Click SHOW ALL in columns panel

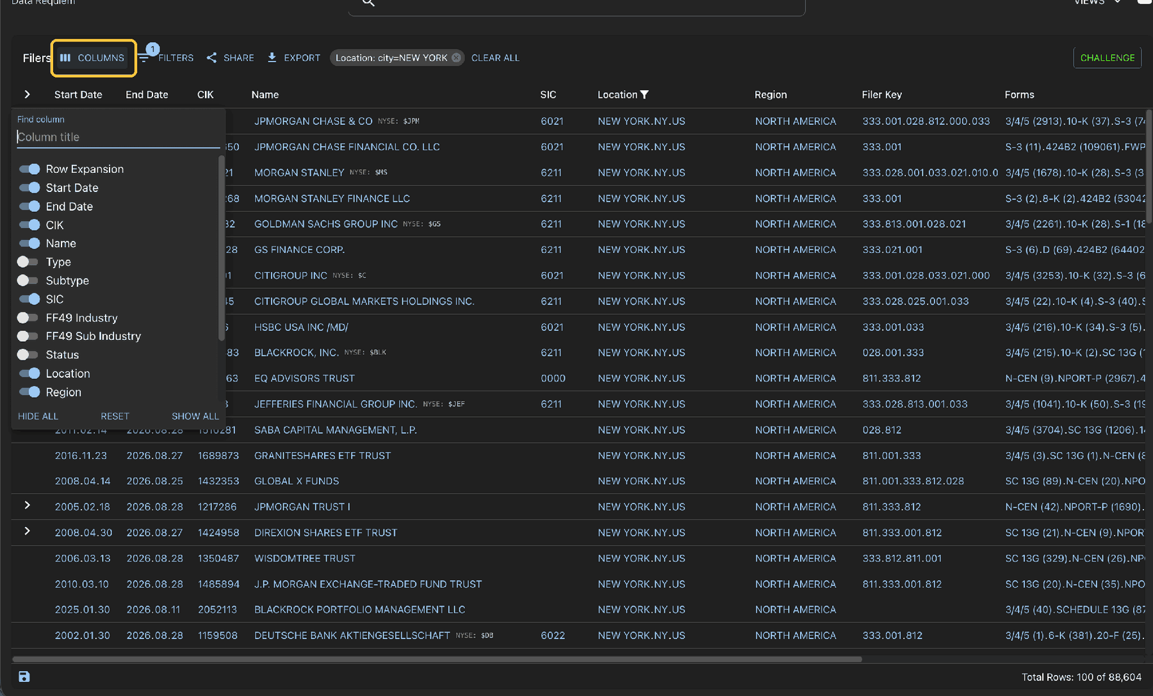195,416
